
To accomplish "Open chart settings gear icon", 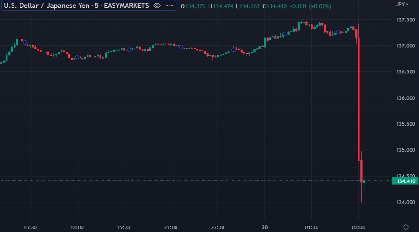I will (x=406, y=227).
